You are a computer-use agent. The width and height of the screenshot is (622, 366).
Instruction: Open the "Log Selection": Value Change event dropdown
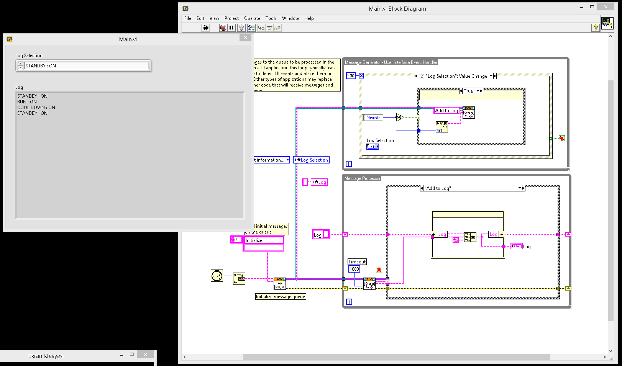pyautogui.click(x=491, y=76)
